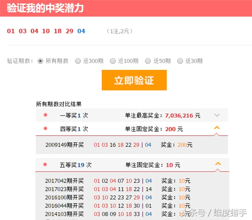Click red number 03 in selected numbers
This screenshot has height=220, width=252.
click(23, 31)
